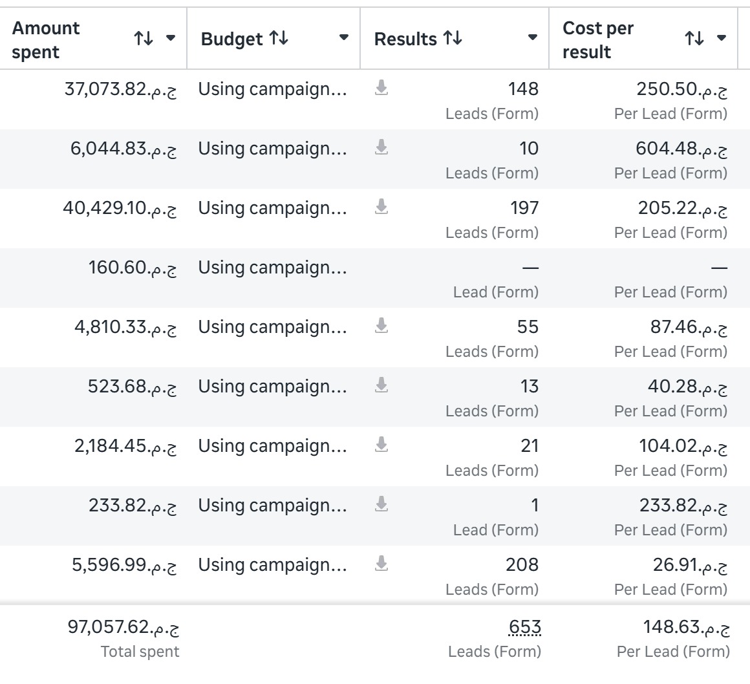Click the 26.91 cost per lead value

point(691,564)
